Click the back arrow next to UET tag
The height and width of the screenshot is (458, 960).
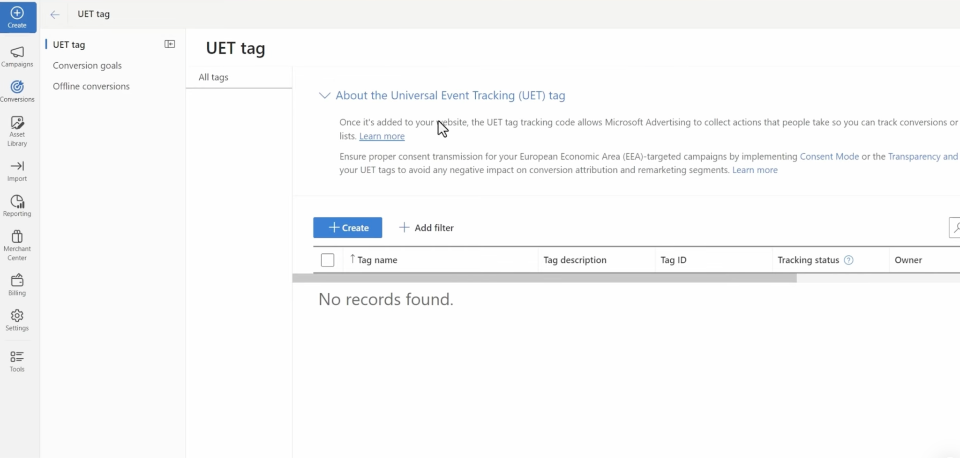(55, 15)
